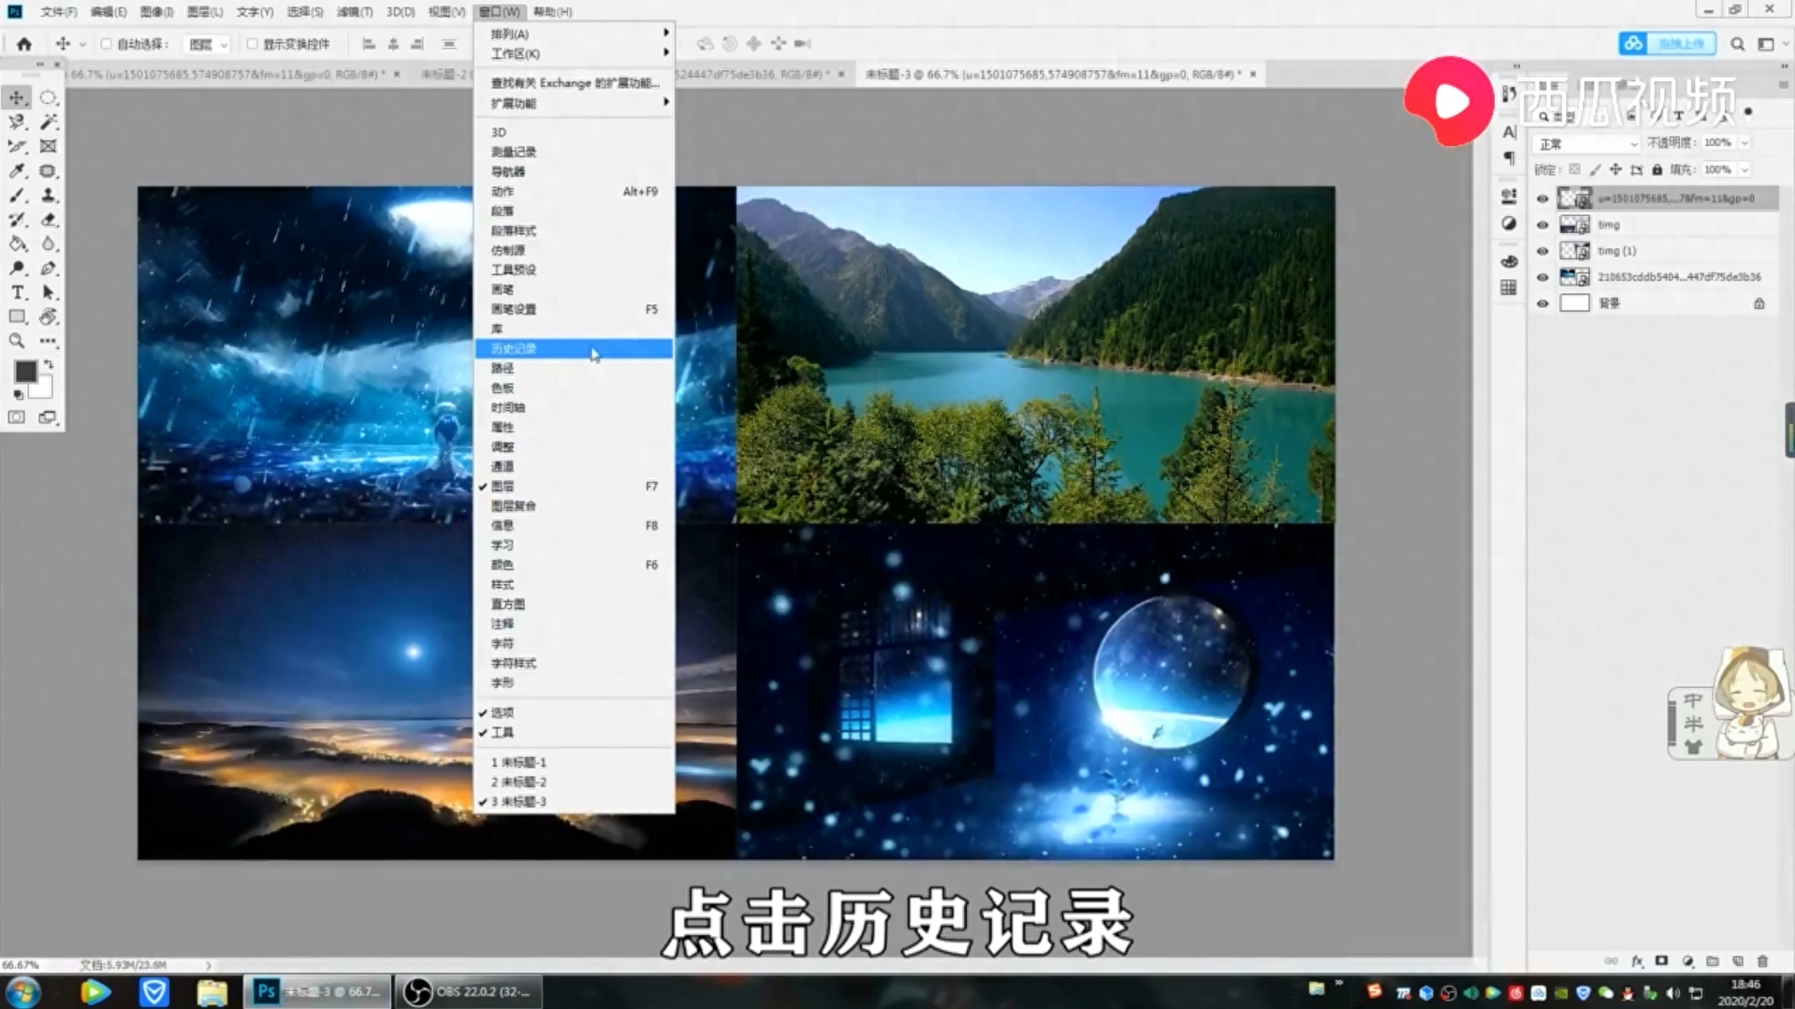The image size is (1795, 1009).
Task: Select the Move tool
Action: point(15,97)
